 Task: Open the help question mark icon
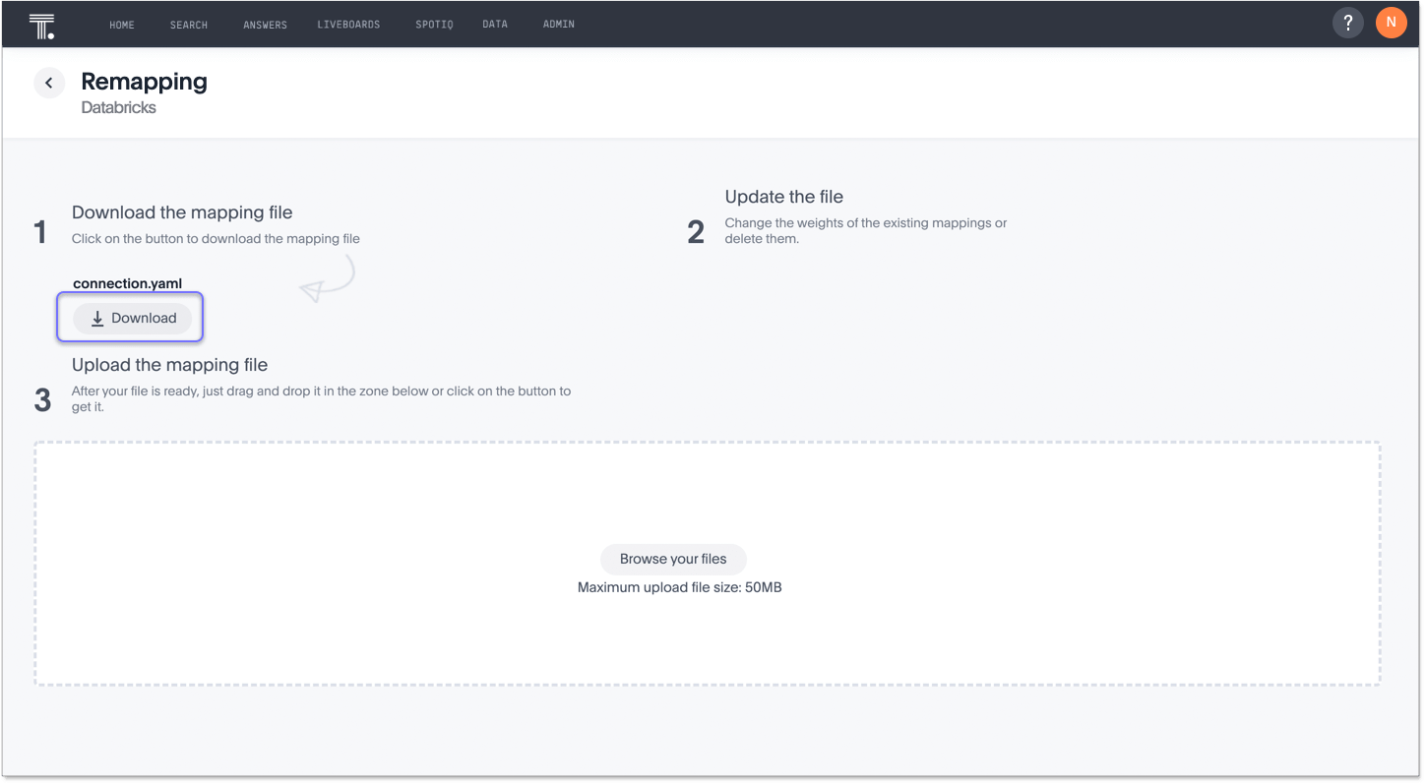(x=1347, y=22)
